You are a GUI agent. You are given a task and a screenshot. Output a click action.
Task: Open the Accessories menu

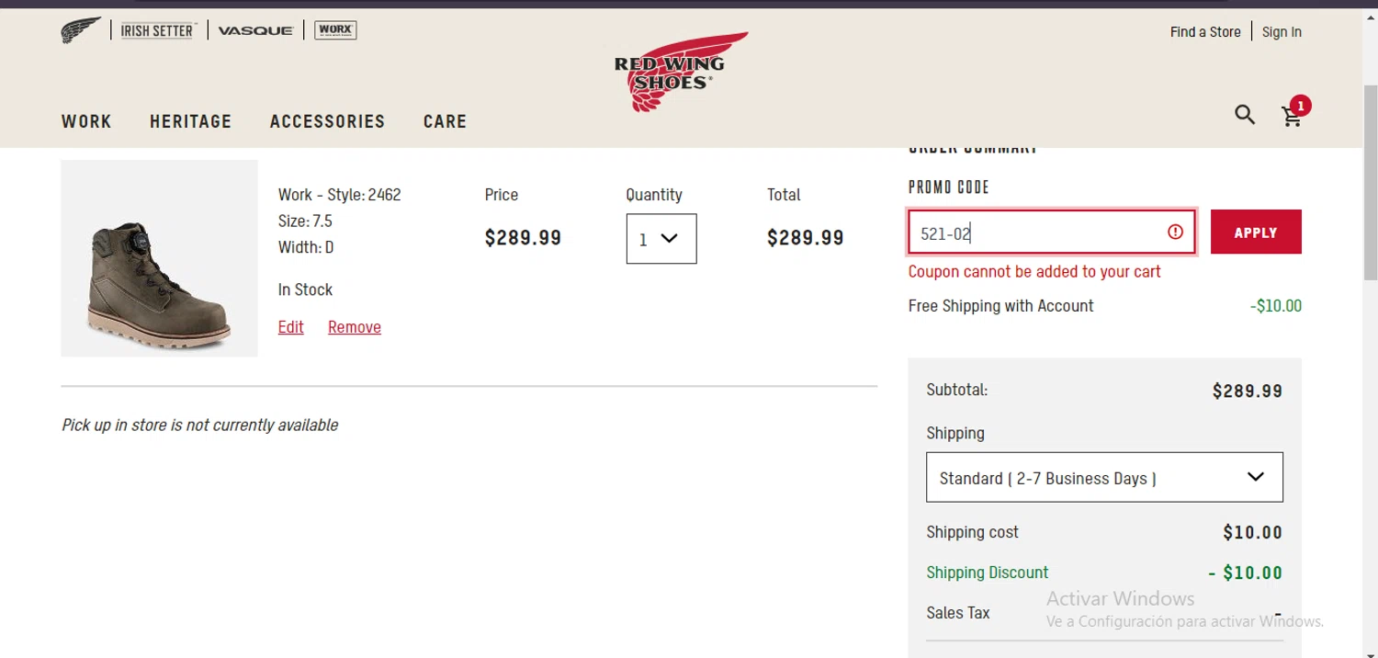(327, 121)
